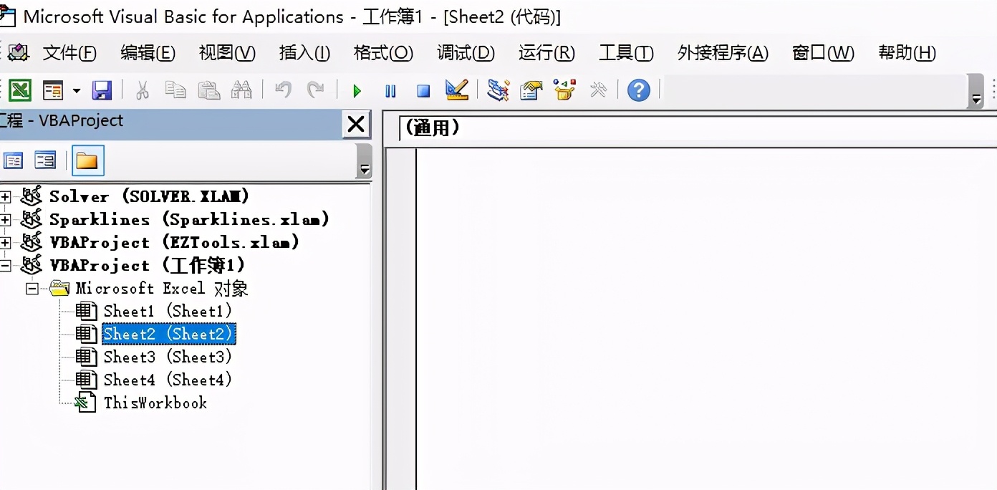Select Sparklines (Sparklines.xlam) project
The height and width of the screenshot is (490, 997).
click(189, 219)
